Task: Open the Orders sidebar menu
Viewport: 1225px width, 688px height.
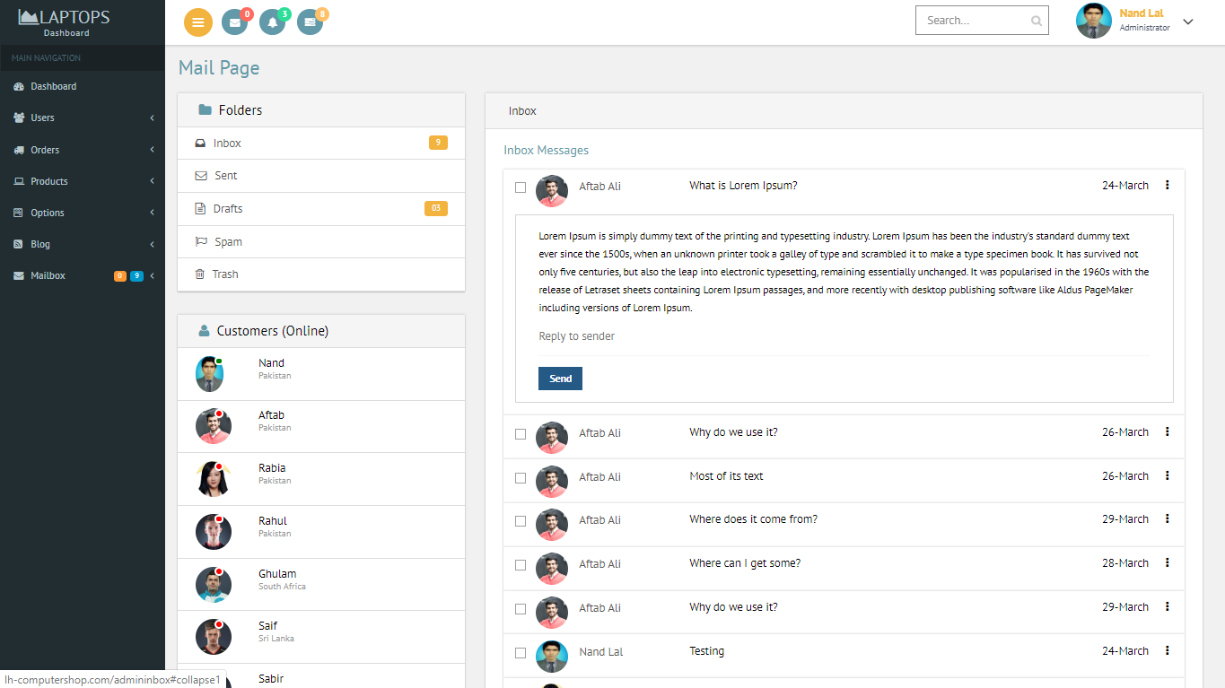Action: pyautogui.click(x=83, y=150)
